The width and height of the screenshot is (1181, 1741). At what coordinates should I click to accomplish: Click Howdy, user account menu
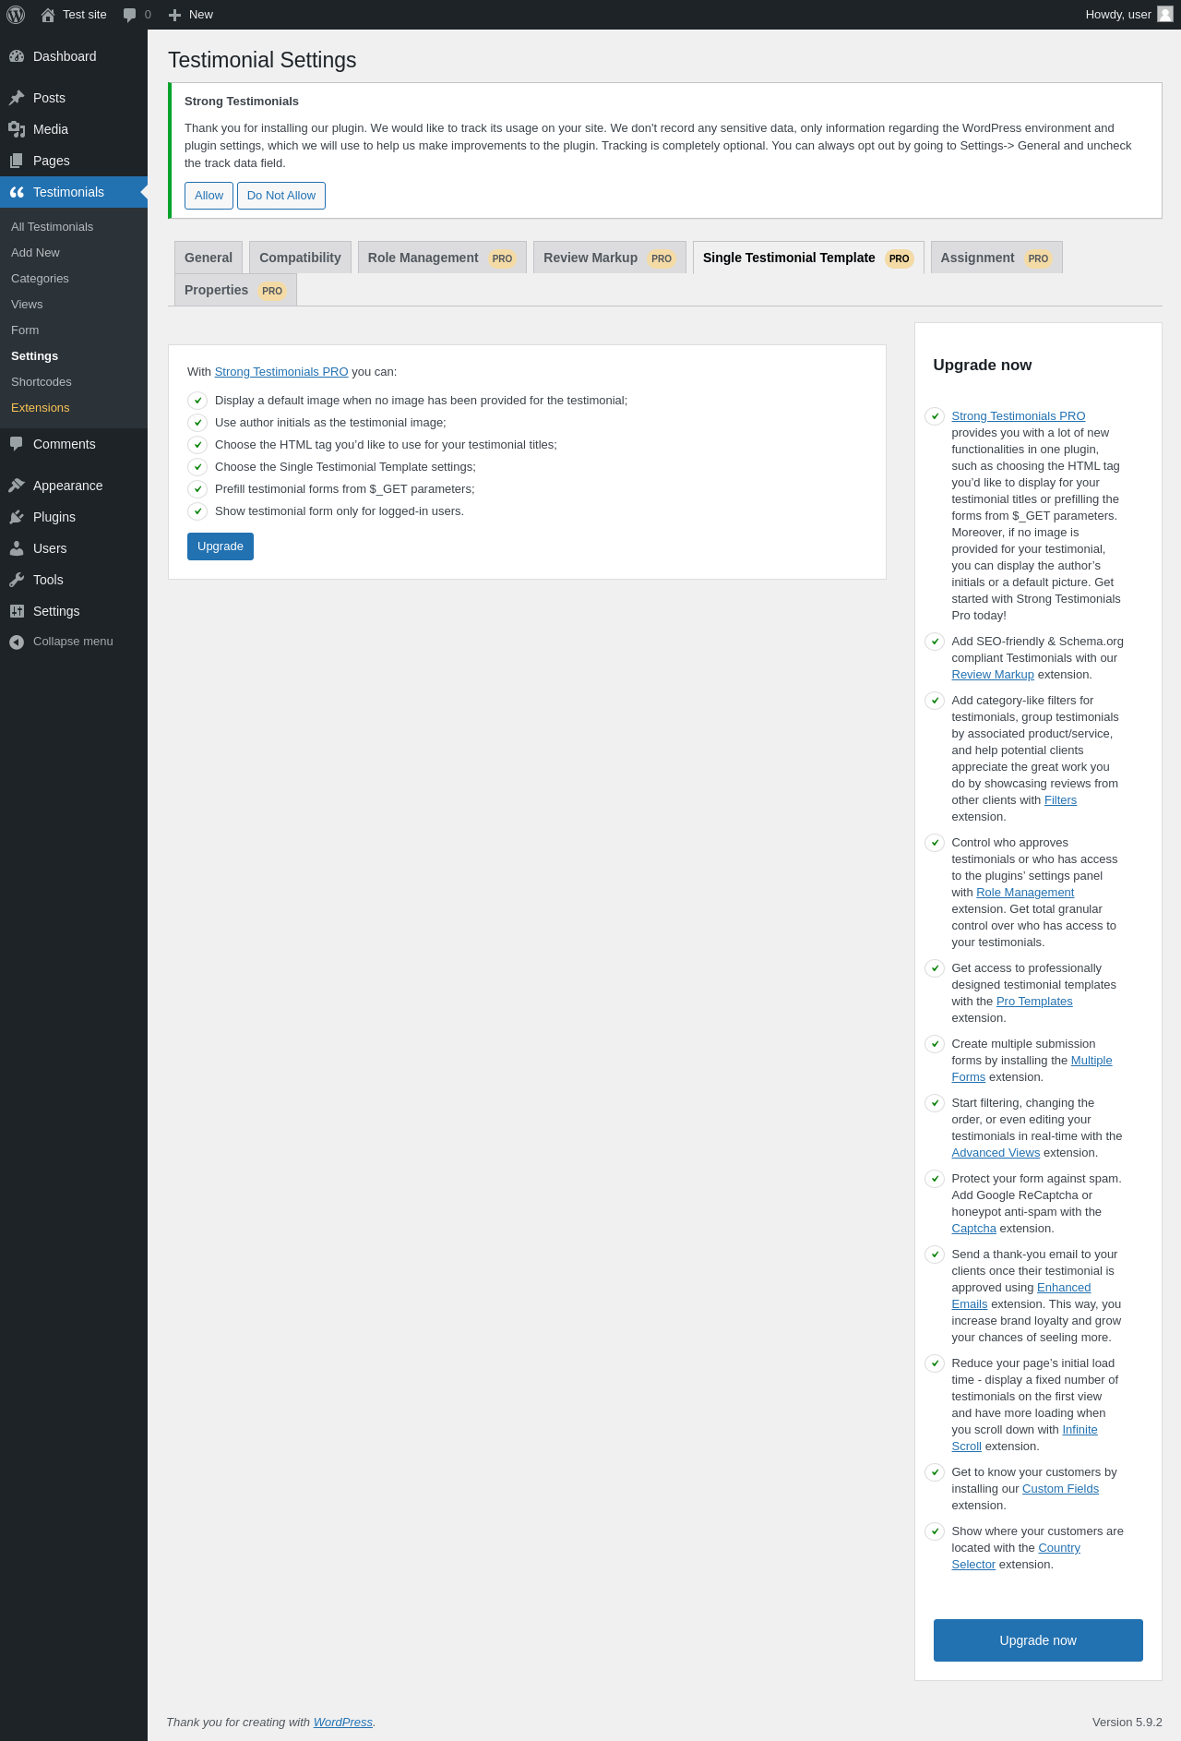coord(1129,15)
